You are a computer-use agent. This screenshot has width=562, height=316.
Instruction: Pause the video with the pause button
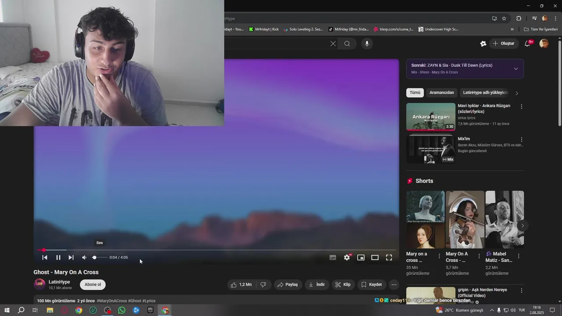point(58,258)
